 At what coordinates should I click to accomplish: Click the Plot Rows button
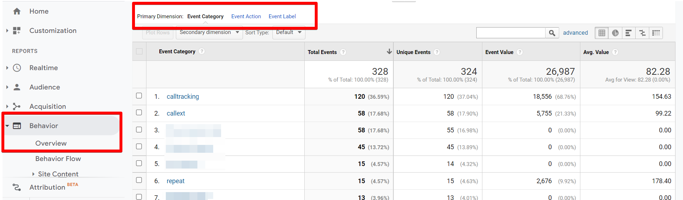158,33
